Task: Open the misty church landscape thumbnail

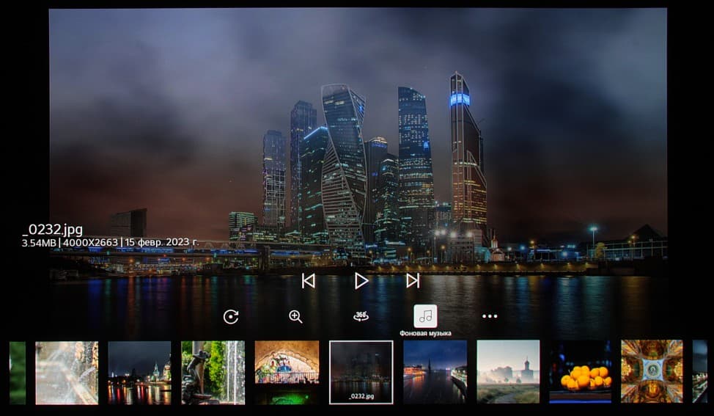Action: pos(508,372)
